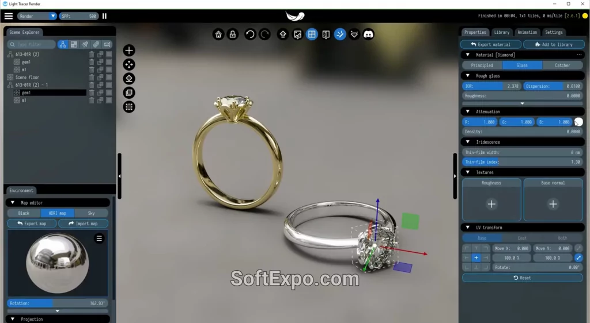Click the IOR slider
590x323 pixels.
491,86
